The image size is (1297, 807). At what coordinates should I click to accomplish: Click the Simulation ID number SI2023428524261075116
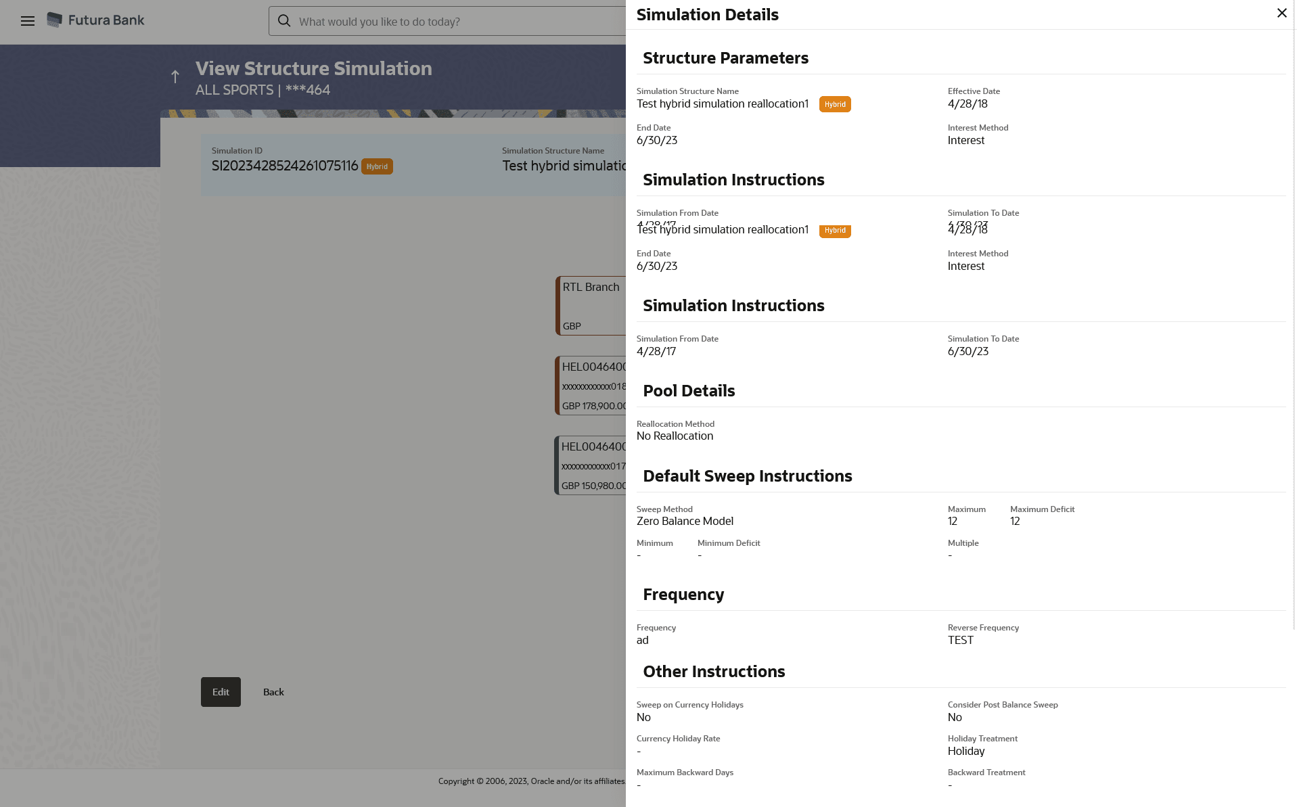(285, 166)
